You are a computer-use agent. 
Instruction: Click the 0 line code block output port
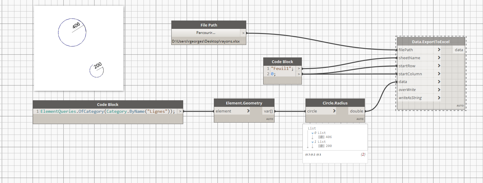coord(299,74)
